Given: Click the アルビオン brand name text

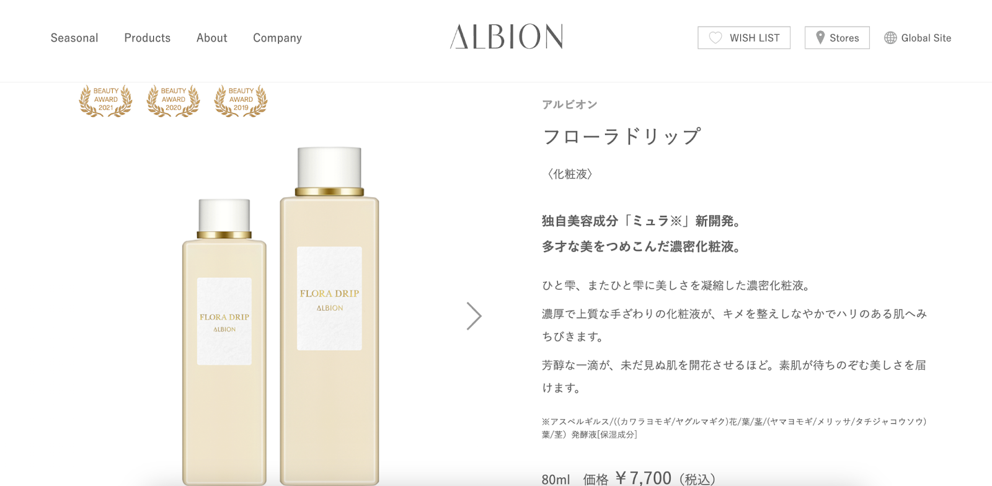Looking at the screenshot, I should pos(569,104).
